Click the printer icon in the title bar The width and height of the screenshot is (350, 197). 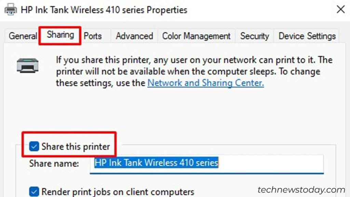click(11, 10)
